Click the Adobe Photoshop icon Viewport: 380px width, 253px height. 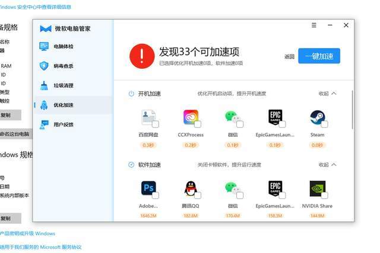pos(148,188)
